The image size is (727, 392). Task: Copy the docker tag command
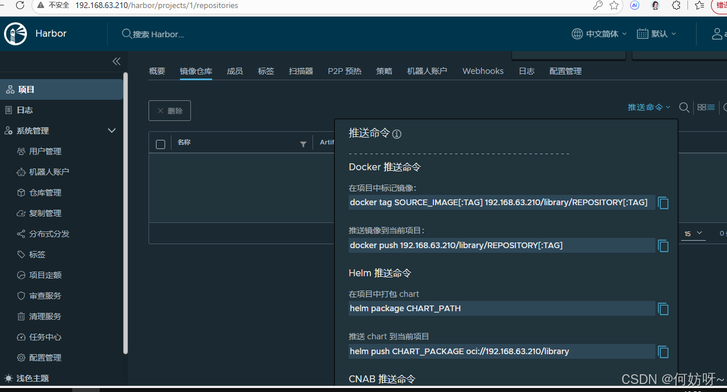click(663, 203)
